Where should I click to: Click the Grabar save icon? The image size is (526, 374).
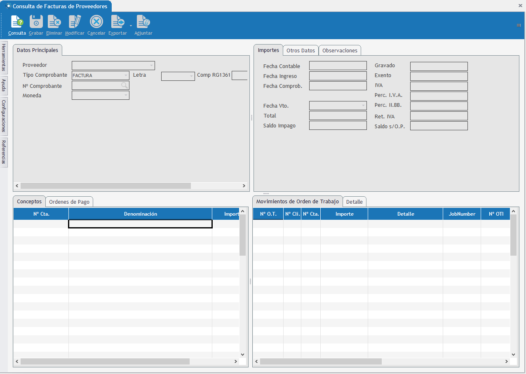pyautogui.click(x=36, y=22)
